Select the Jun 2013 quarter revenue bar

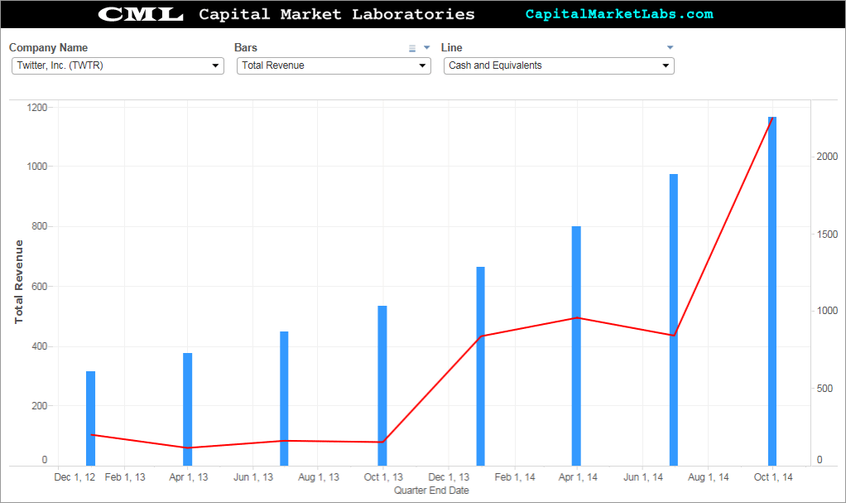pyautogui.click(x=284, y=399)
